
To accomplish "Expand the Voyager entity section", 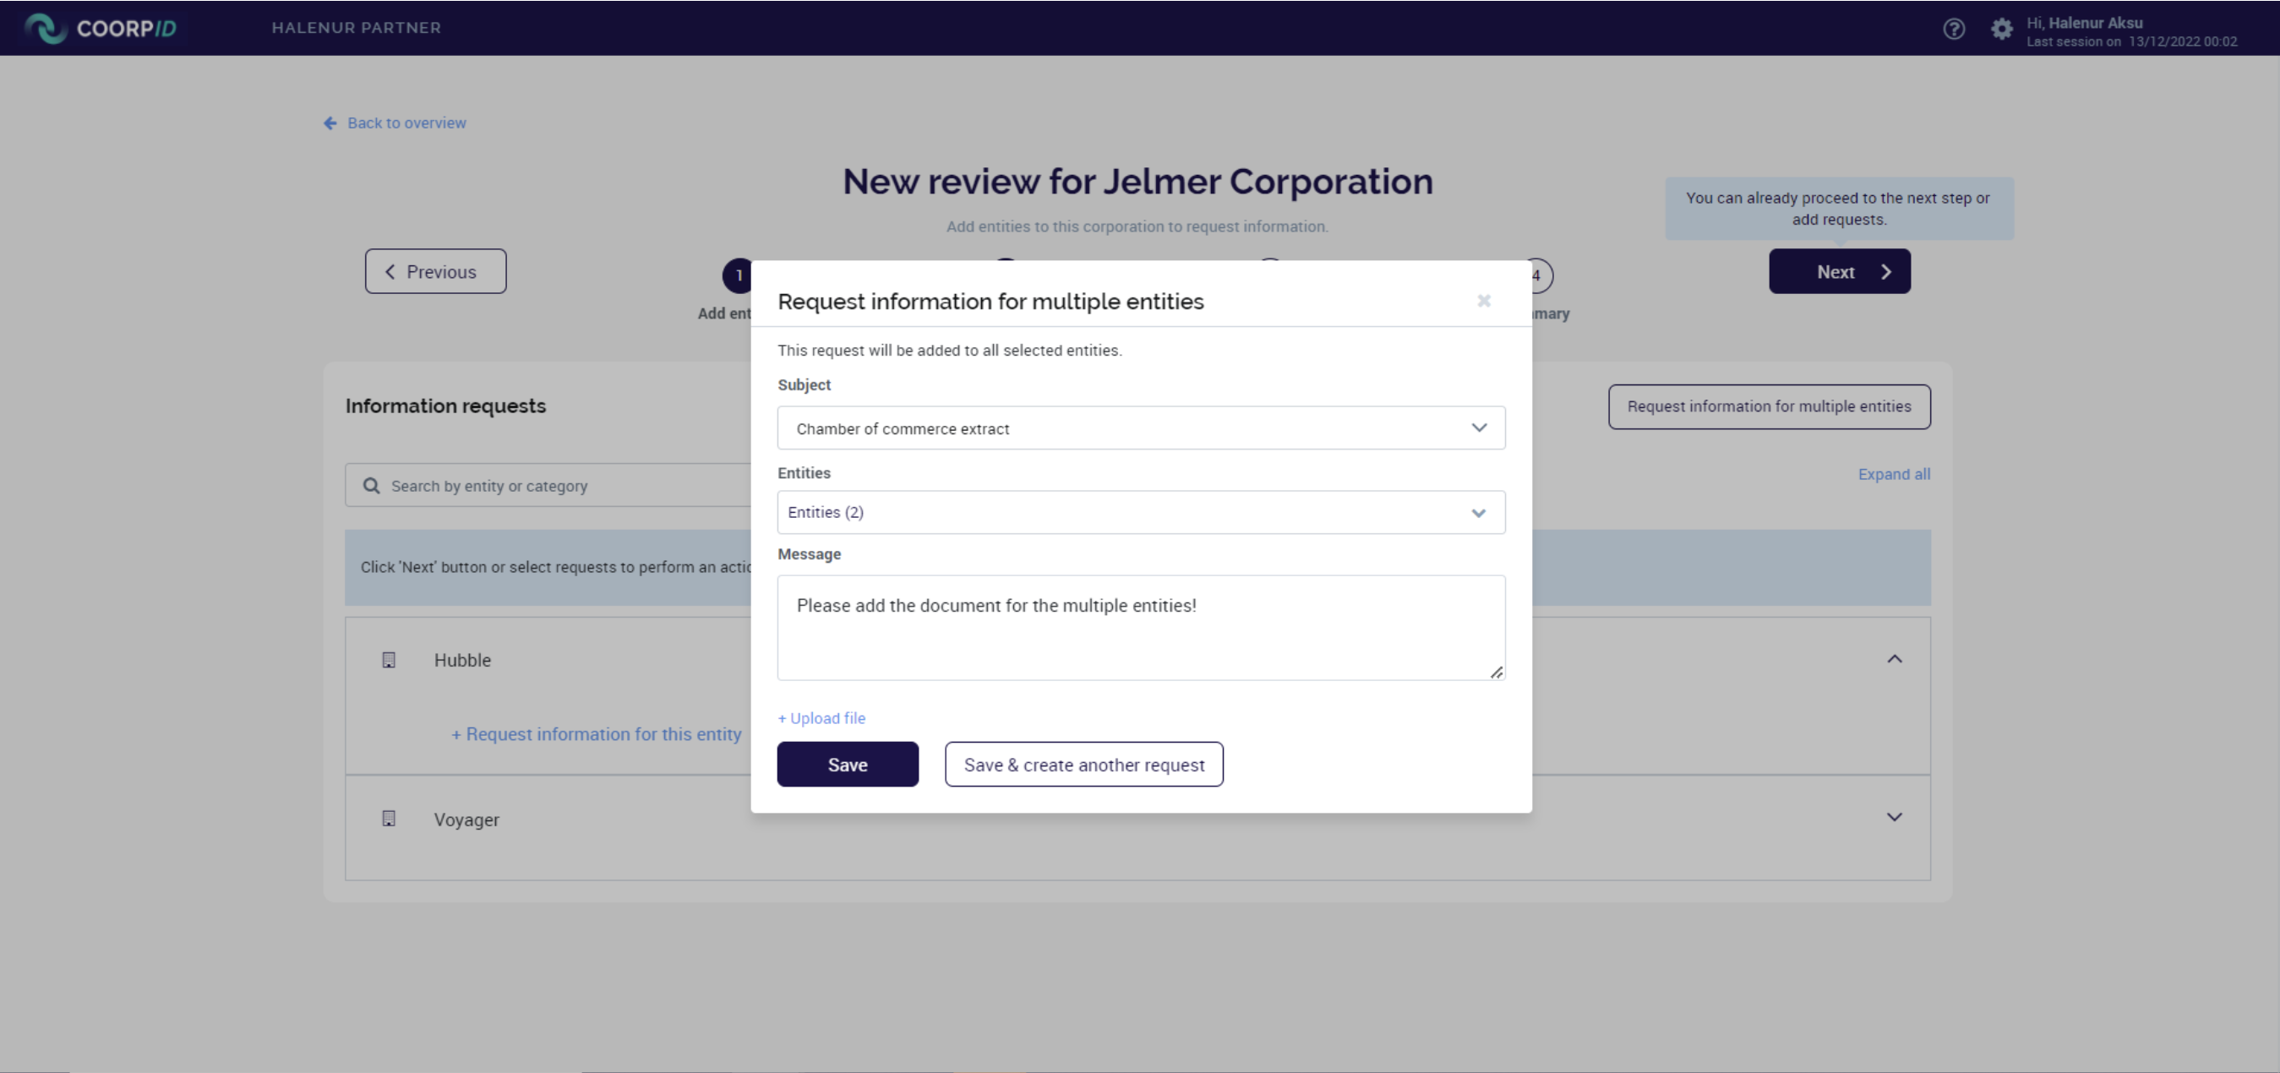I will 1894,817.
